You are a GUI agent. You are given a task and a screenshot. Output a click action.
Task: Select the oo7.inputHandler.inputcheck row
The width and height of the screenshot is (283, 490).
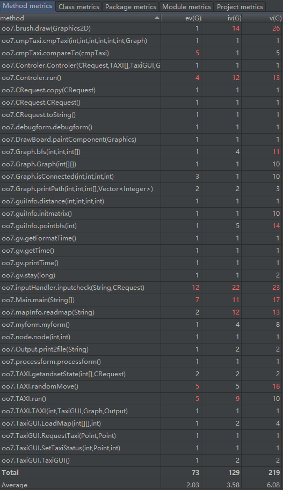[141, 288]
